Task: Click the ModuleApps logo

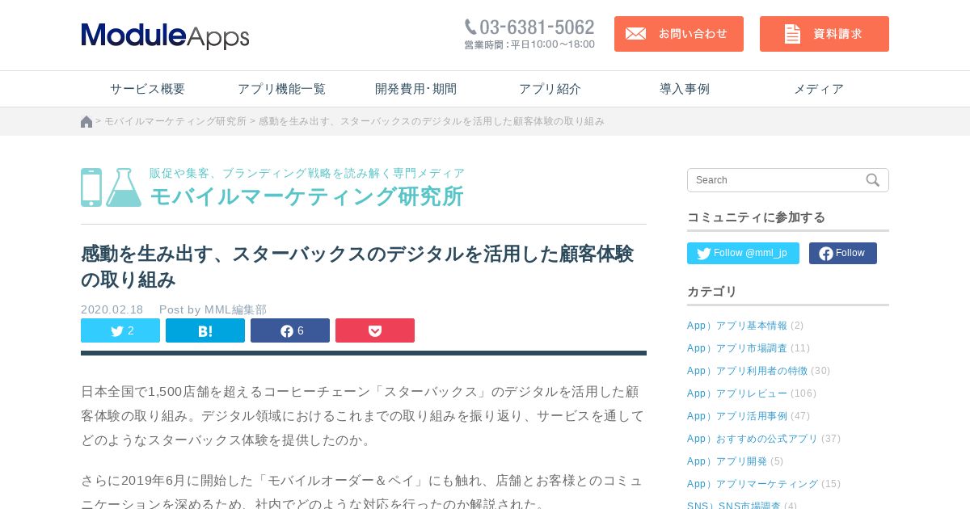Action: (x=165, y=36)
